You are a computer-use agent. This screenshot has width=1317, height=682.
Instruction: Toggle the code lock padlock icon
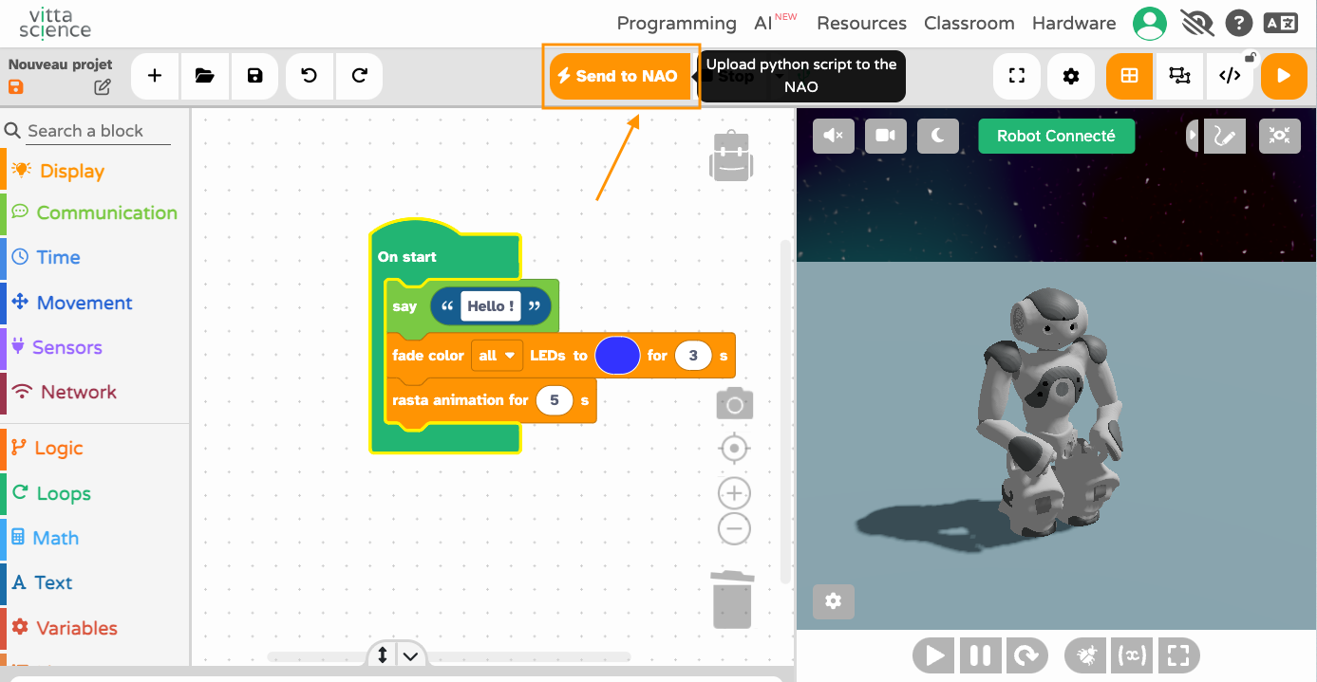pyautogui.click(x=1251, y=57)
